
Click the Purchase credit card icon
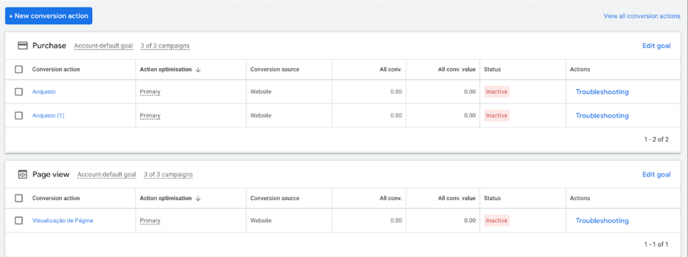pos(22,46)
